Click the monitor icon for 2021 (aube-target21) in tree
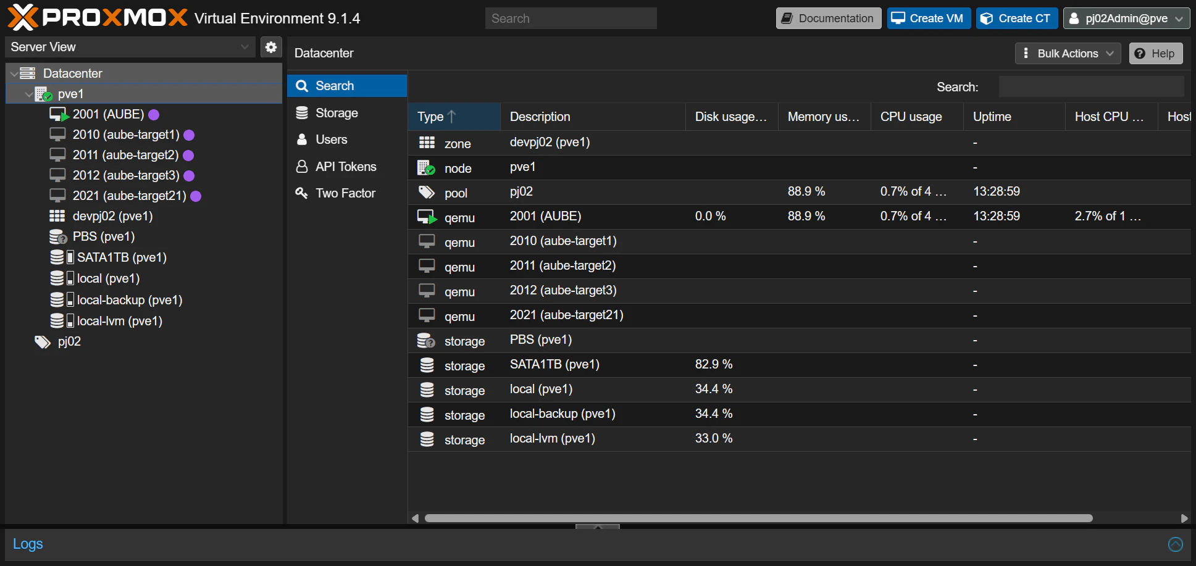 [x=57, y=196]
